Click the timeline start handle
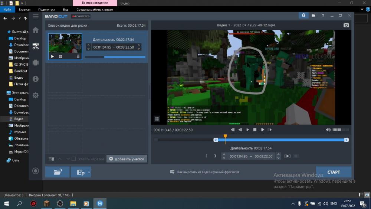Image resolution: width=371 pixels, height=209 pixels. click(x=216, y=140)
